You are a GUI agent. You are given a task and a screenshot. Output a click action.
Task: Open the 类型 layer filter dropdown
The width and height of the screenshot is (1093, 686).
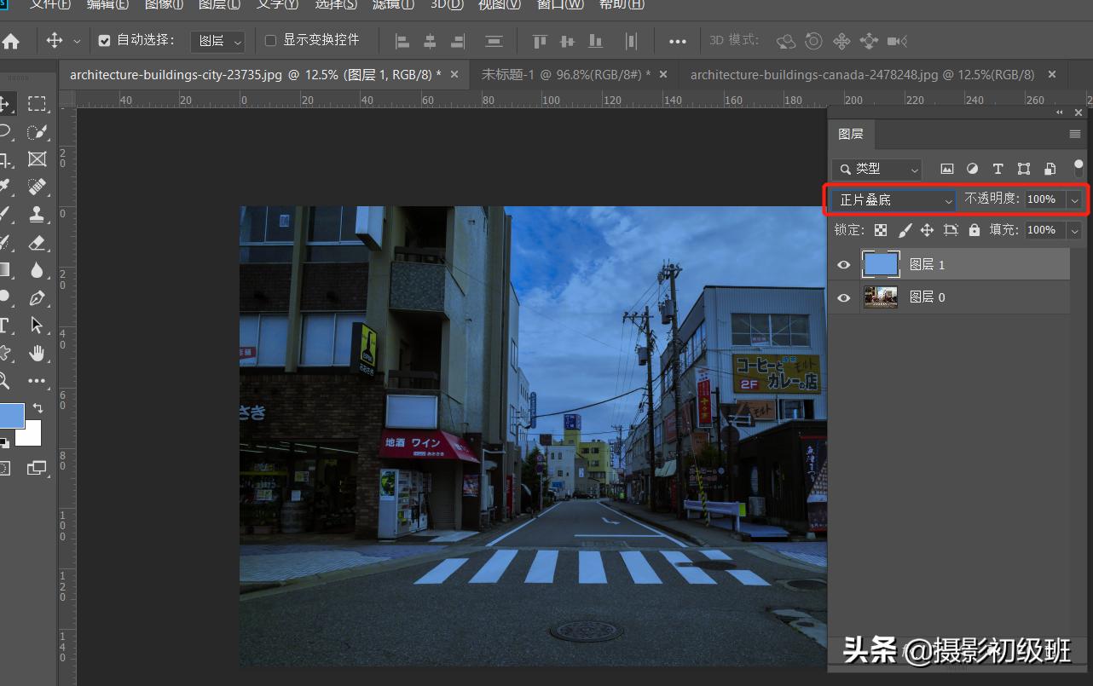point(876,169)
